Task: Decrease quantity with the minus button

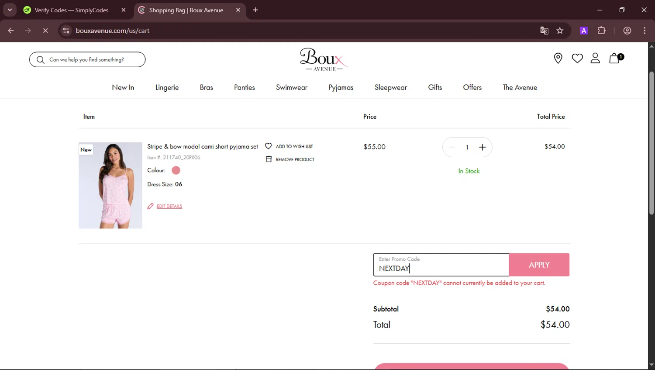Action: (x=452, y=147)
